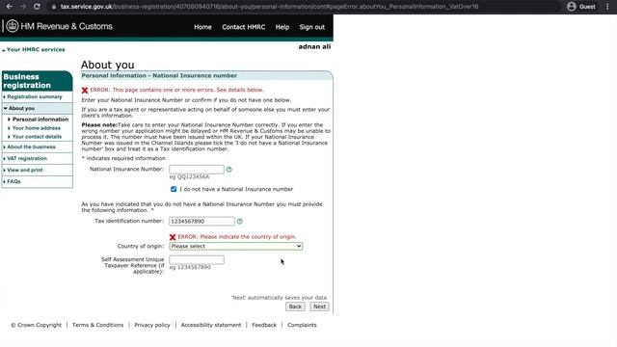Select 'Your contact details' sidebar sub-item
Image resolution: width=617 pixels, height=347 pixels.
point(37,137)
